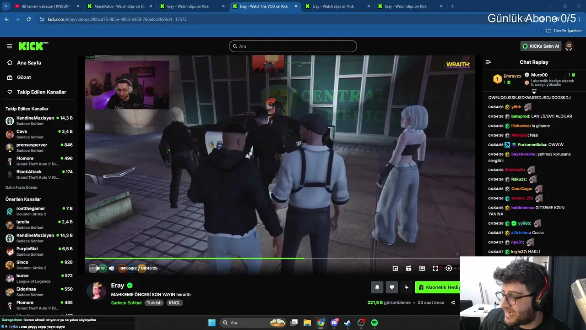
Task: Open the tab search dropdown arrow
Action: tap(5, 6)
